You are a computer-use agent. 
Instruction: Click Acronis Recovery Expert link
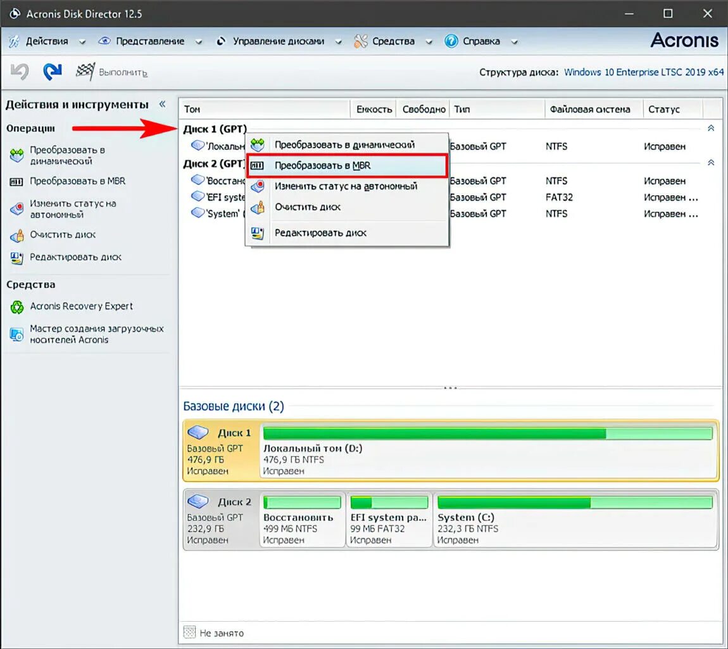click(x=81, y=306)
